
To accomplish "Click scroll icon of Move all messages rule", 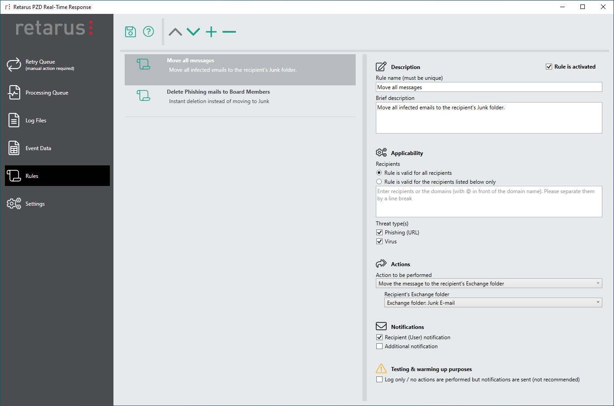I will click(x=144, y=64).
